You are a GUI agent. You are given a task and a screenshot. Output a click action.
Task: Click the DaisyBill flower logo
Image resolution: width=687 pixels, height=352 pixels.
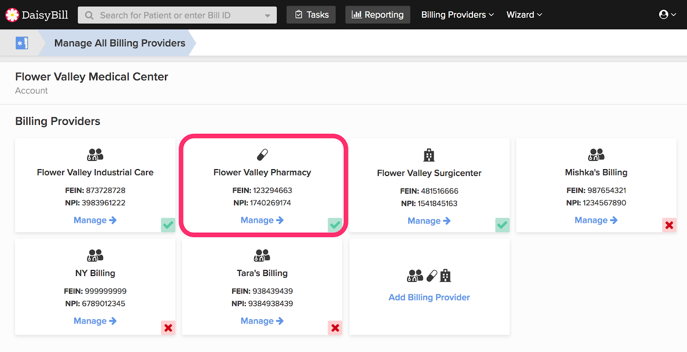12,15
